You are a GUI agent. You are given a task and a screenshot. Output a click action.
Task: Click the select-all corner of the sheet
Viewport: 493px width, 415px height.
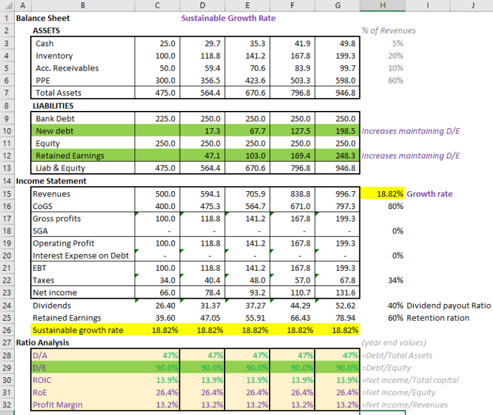[x=7, y=5]
